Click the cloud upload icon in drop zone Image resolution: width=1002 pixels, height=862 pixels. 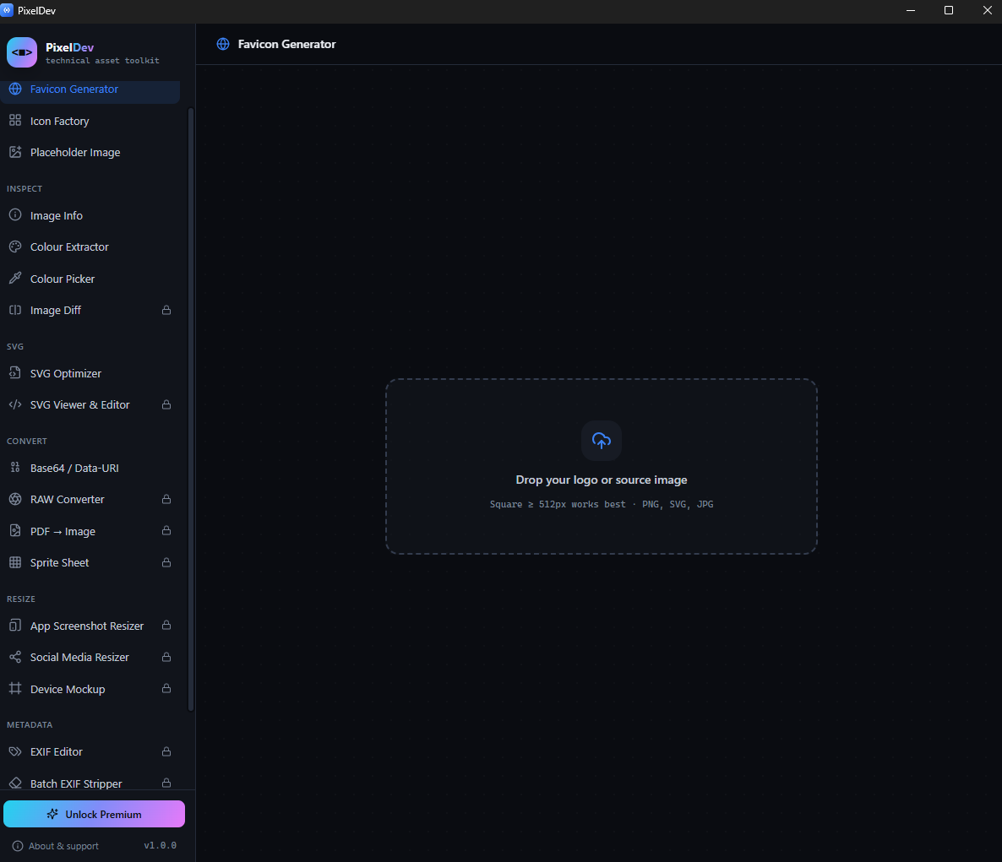[602, 441]
